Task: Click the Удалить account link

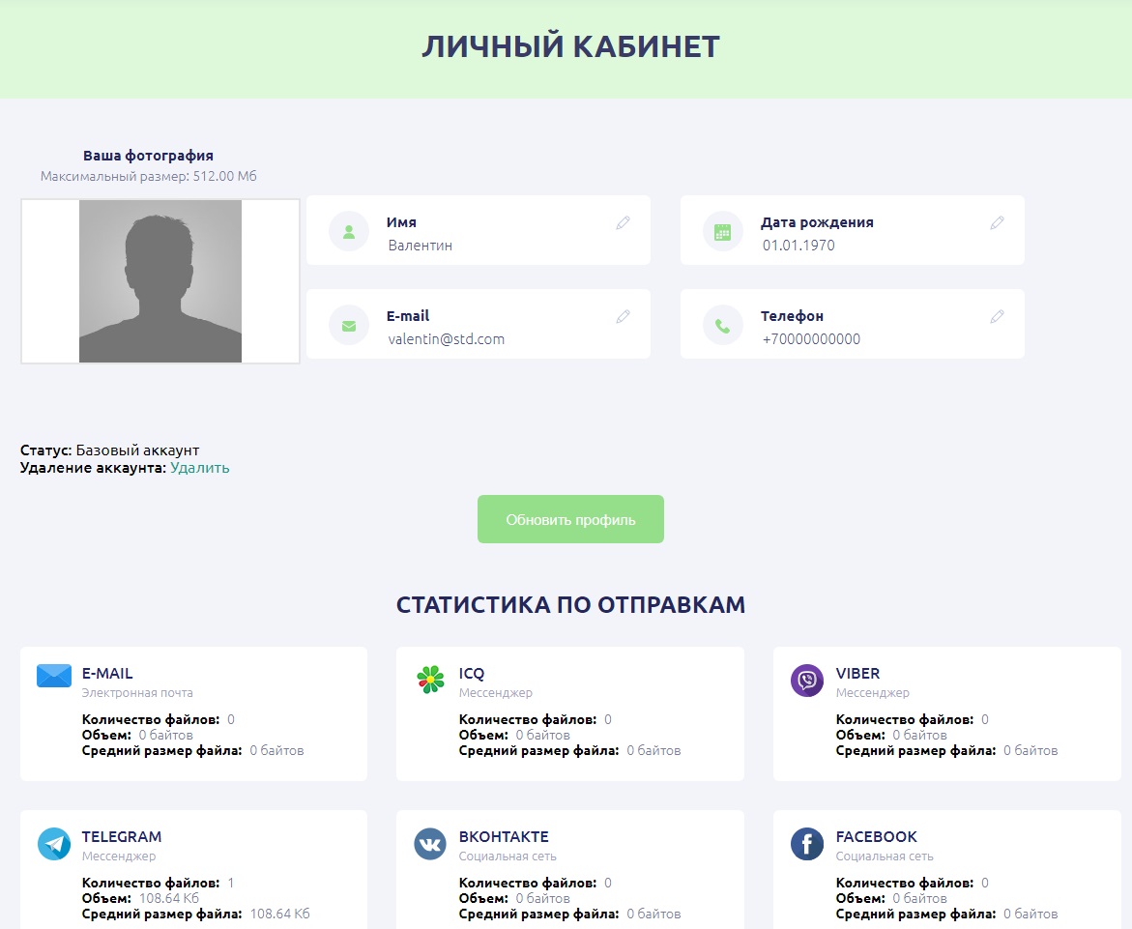Action: pyautogui.click(x=200, y=468)
